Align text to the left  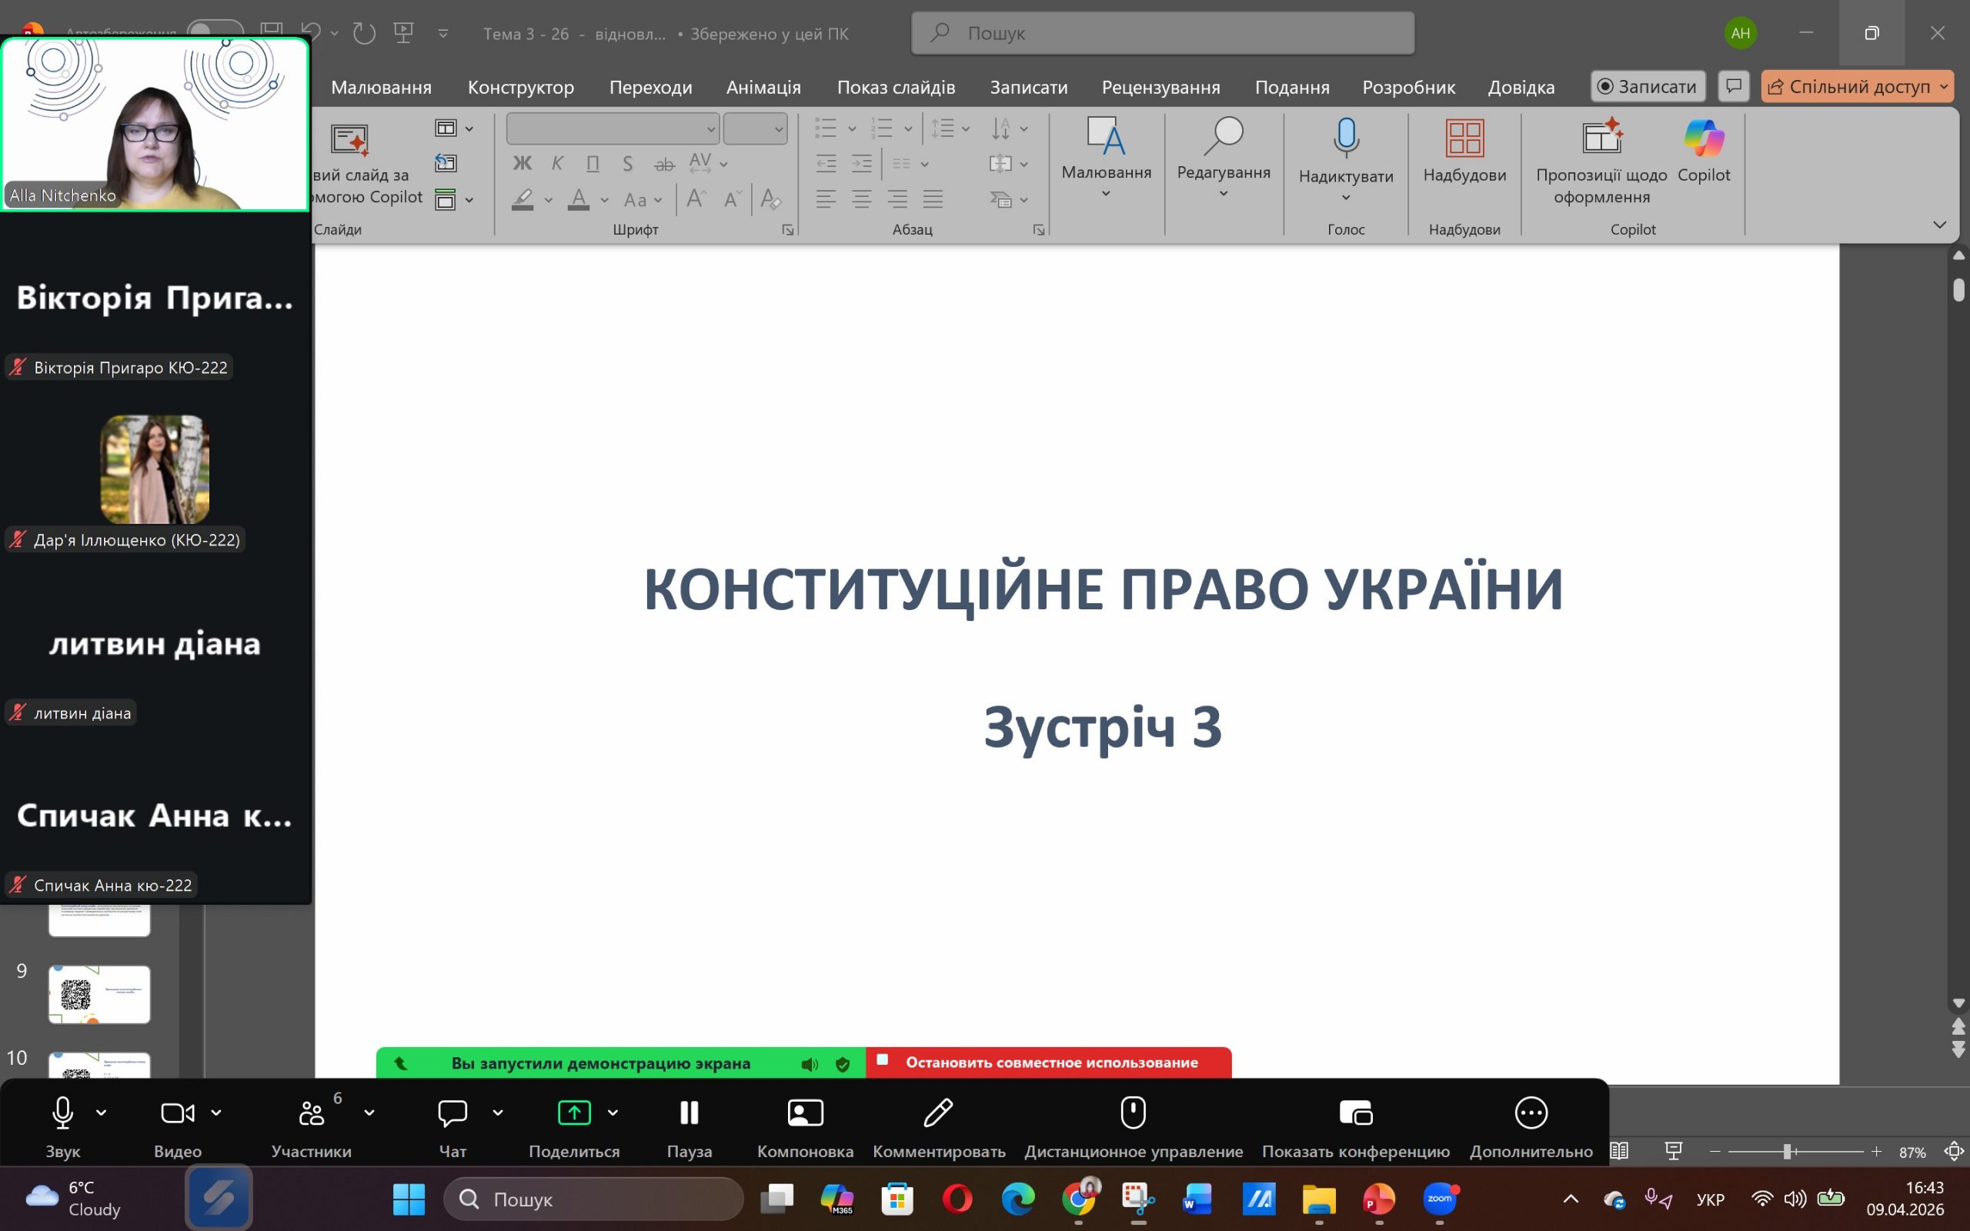[826, 198]
